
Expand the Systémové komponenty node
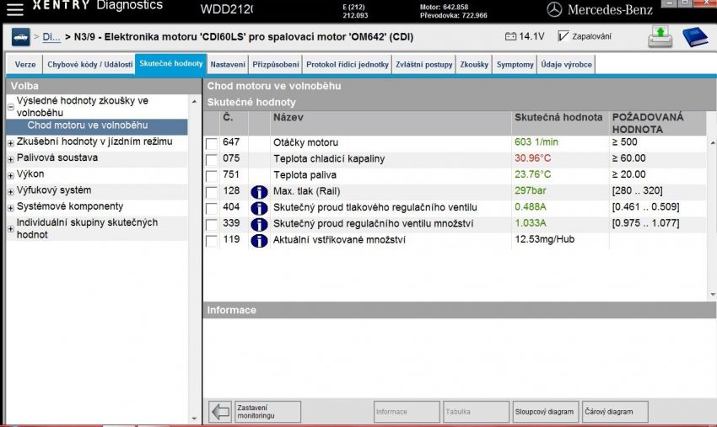(10, 208)
